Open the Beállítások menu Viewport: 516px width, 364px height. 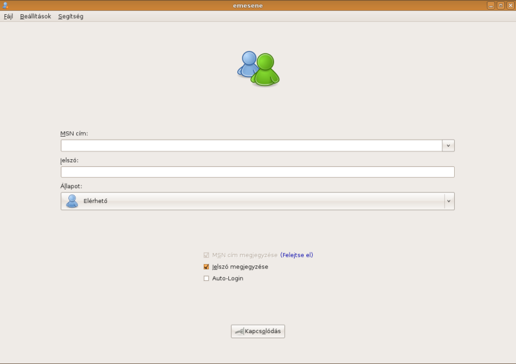(35, 17)
